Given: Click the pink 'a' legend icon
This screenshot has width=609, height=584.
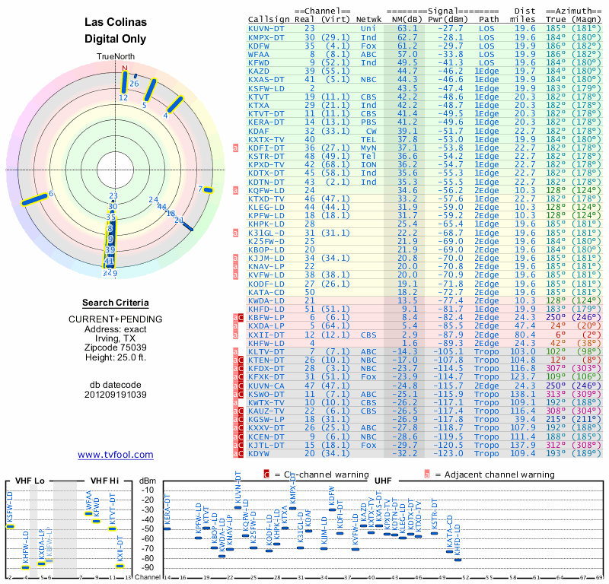Looking at the screenshot, I should click(x=427, y=474).
